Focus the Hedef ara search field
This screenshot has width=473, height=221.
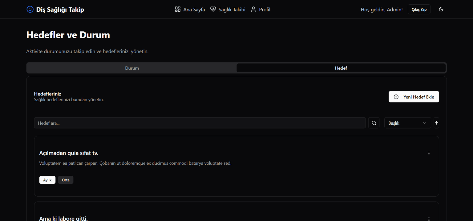pyautogui.click(x=200, y=123)
